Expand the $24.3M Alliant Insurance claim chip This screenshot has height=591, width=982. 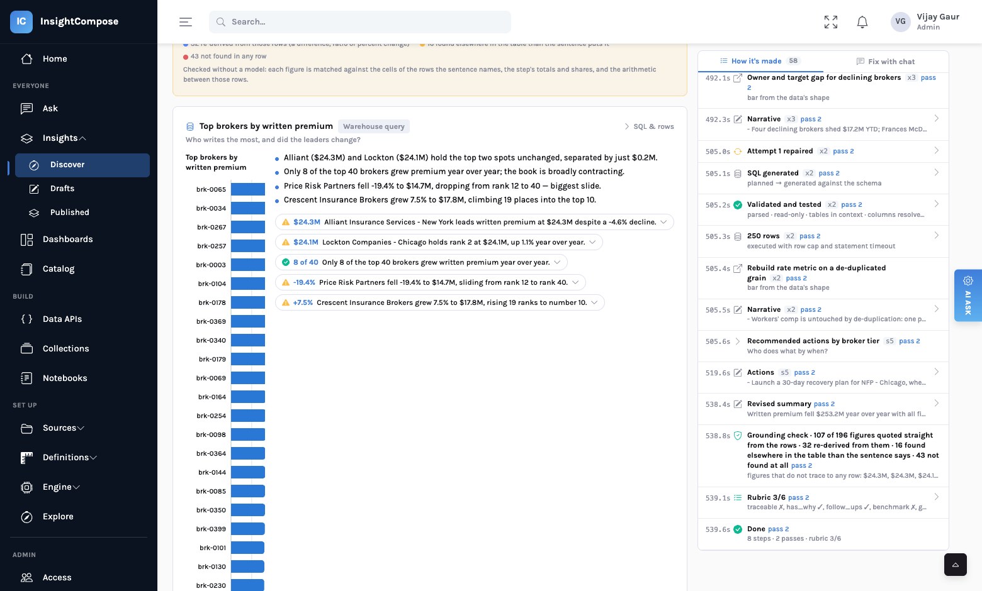475,222
